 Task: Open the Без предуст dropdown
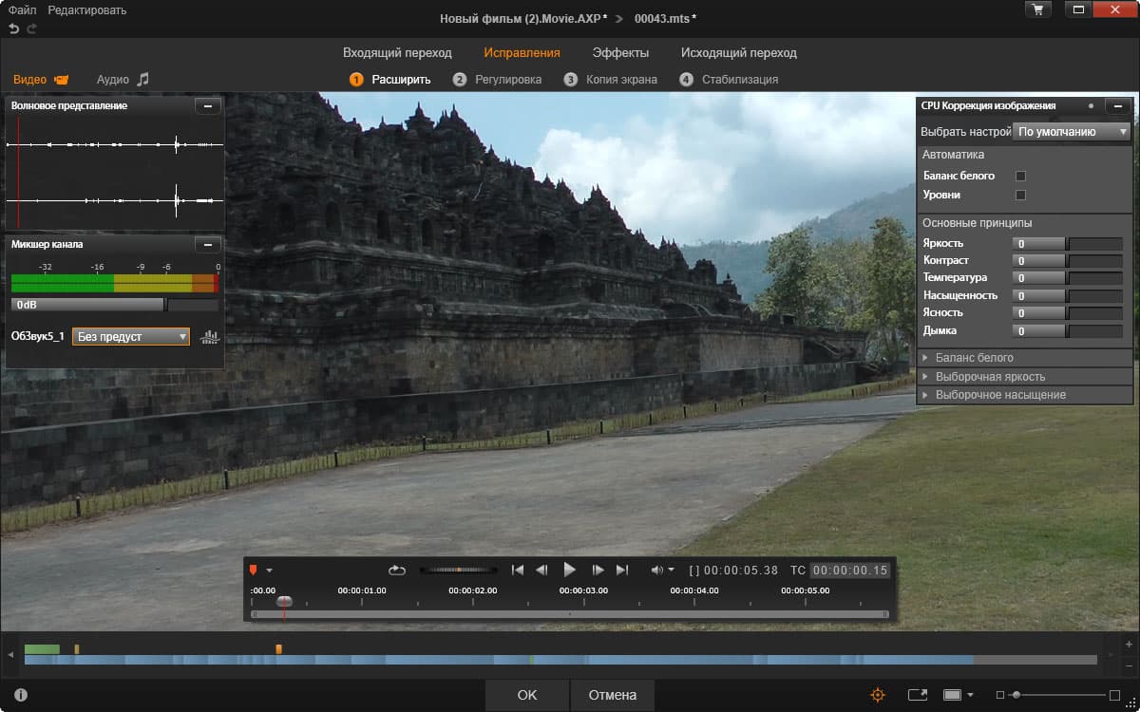[x=131, y=336]
